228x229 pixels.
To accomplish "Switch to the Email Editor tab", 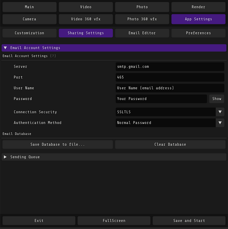I will pyautogui.click(x=142, y=33).
